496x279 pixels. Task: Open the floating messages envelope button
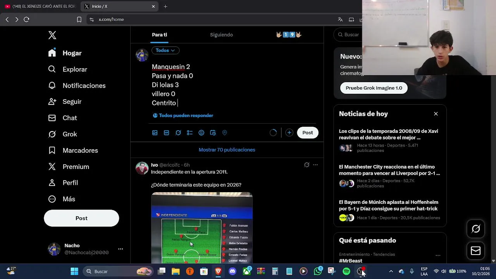[x=476, y=251]
